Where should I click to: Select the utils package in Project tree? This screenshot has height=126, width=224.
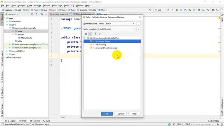19,41
